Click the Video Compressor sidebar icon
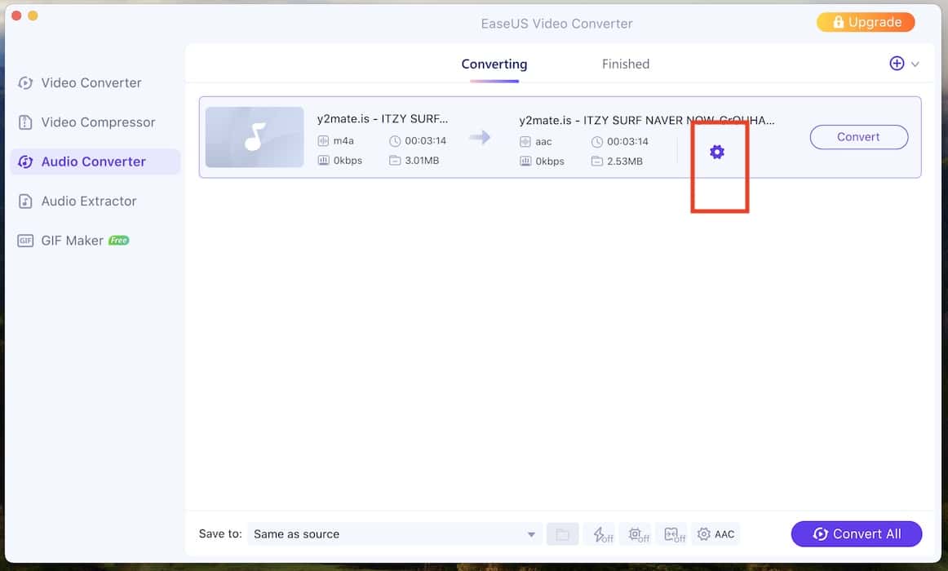 click(26, 122)
